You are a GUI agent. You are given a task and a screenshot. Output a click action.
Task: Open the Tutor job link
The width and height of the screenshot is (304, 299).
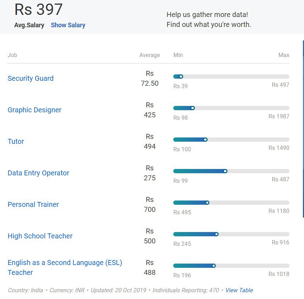point(16,141)
